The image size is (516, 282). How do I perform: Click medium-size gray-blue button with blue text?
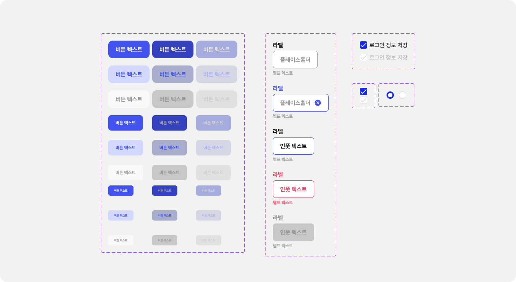[169, 148]
